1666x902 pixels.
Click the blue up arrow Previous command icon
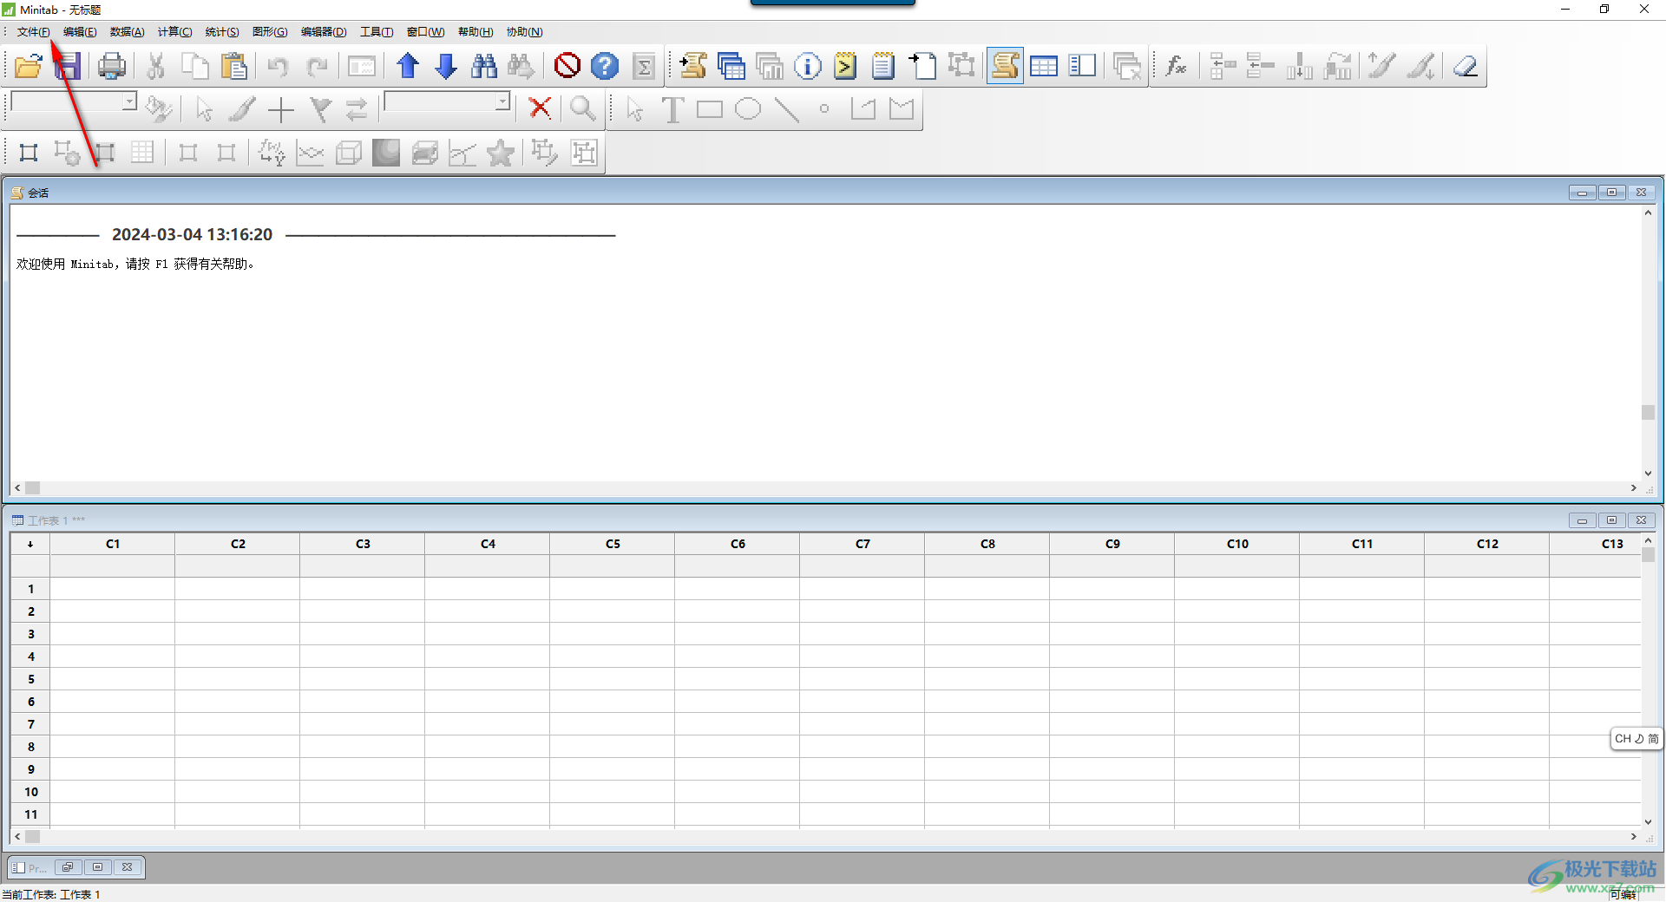tap(408, 66)
